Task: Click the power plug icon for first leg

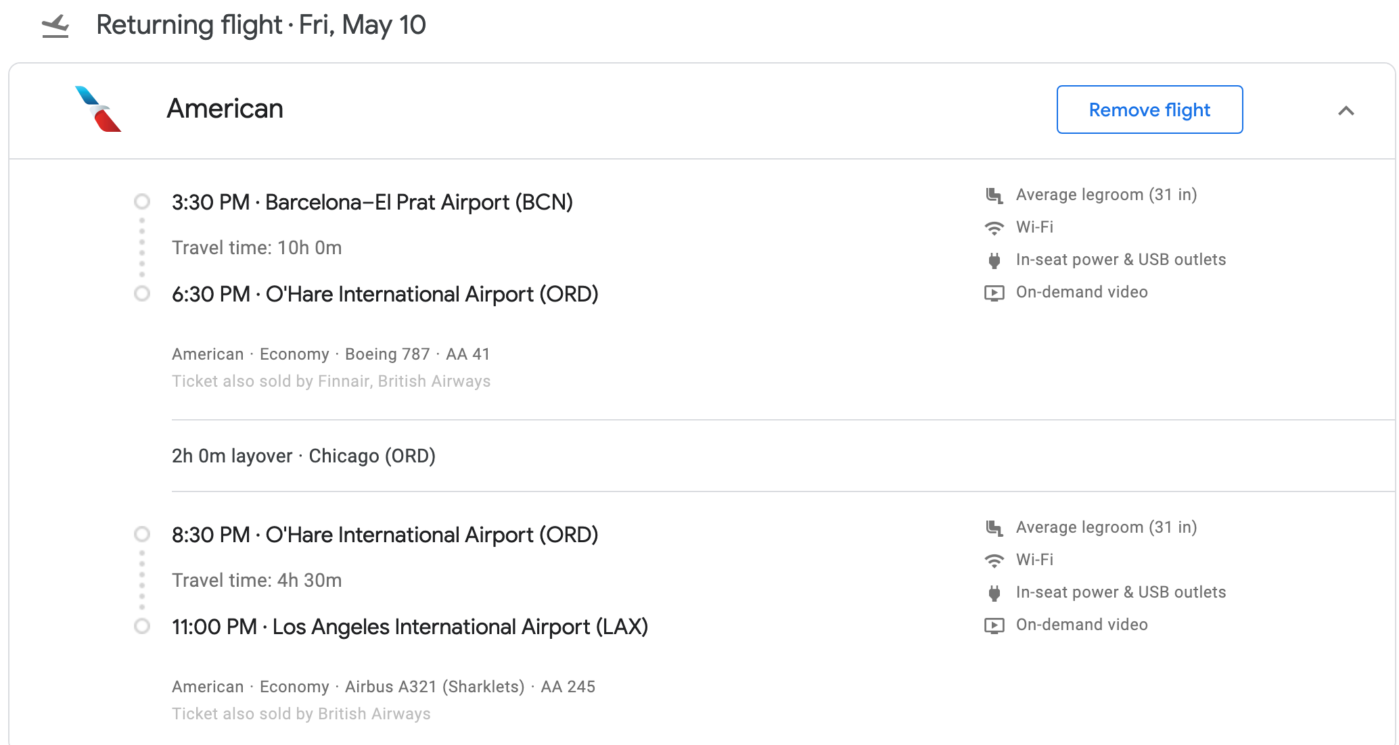Action: tap(994, 260)
